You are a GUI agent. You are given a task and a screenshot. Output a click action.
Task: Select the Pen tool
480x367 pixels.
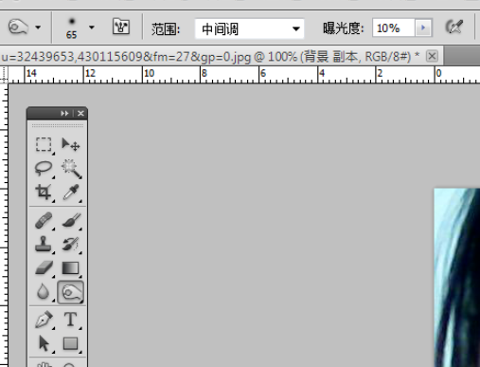coord(44,320)
